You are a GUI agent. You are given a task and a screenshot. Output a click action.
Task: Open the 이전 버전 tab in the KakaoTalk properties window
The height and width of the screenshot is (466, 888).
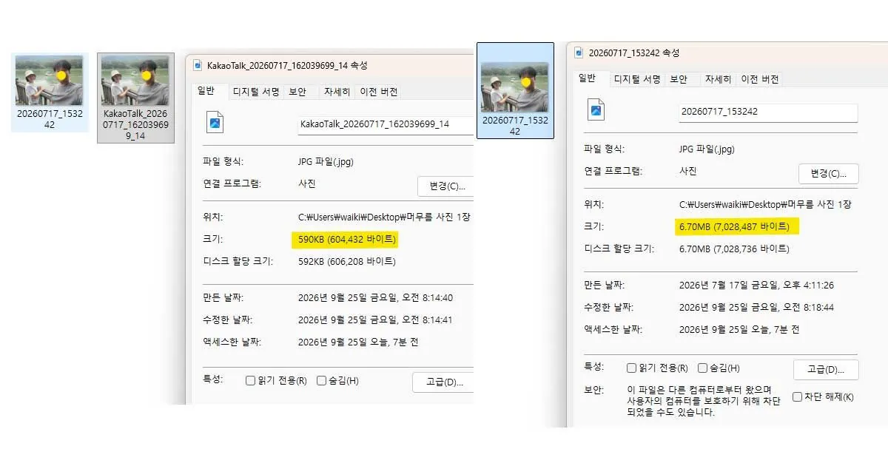point(379,92)
